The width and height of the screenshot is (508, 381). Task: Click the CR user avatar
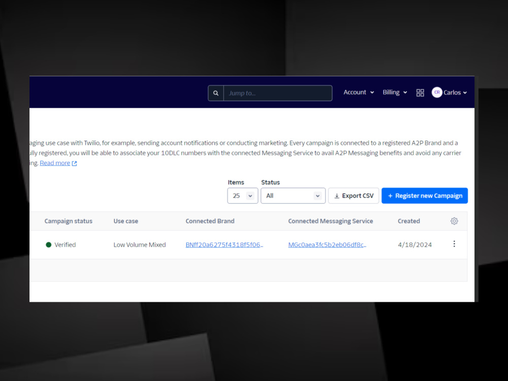click(437, 92)
